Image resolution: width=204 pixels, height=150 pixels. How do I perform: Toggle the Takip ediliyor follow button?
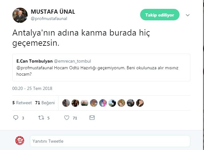tap(160, 15)
